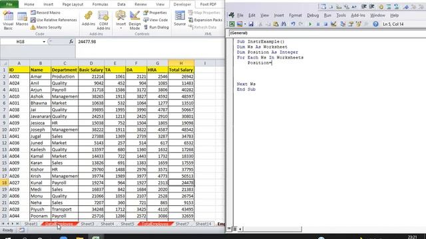Open Project Explorer icon in VBA toolbar
Viewport: 426px width, 239px height.
pos(343,24)
